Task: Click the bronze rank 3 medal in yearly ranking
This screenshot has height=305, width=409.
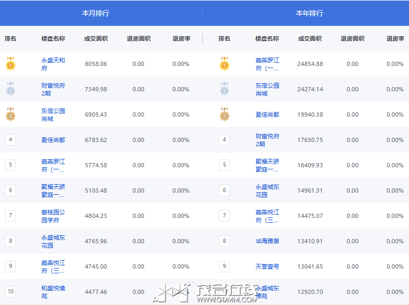Action: click(x=225, y=115)
